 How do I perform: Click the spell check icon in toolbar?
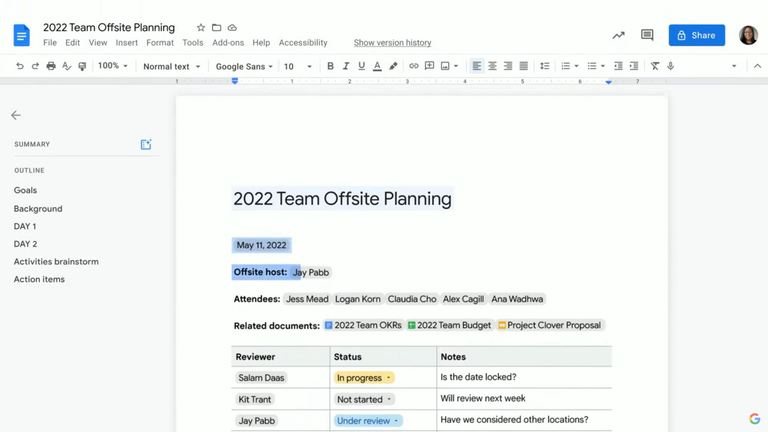66,66
